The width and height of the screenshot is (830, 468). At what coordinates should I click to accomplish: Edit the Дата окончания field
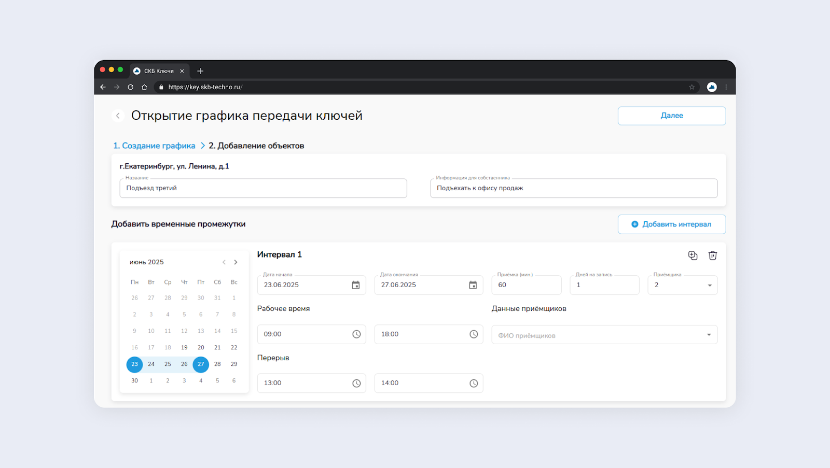(429, 285)
